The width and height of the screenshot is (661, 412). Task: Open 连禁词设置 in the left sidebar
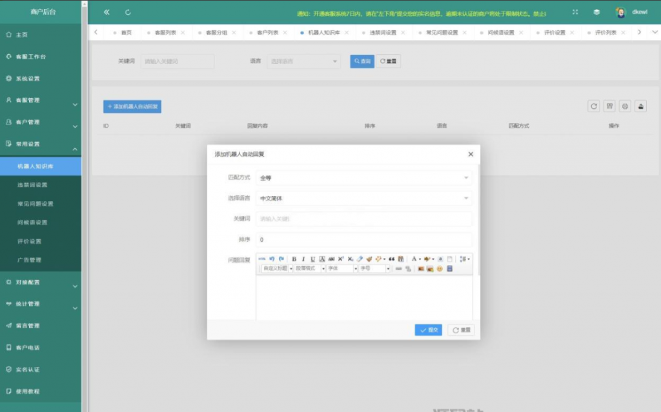(x=32, y=185)
